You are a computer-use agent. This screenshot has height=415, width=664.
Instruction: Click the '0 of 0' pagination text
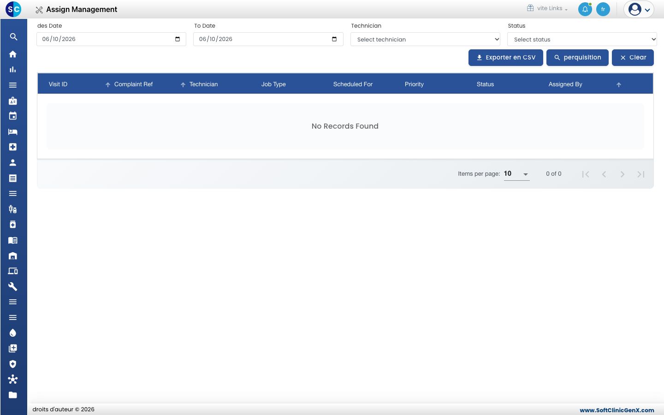pos(554,174)
